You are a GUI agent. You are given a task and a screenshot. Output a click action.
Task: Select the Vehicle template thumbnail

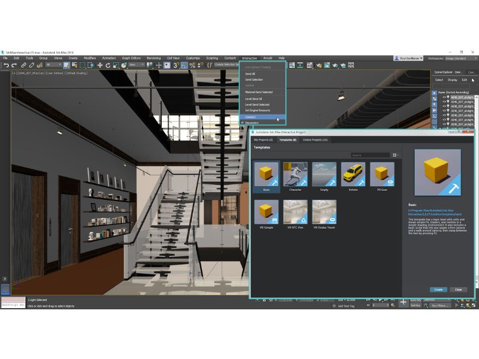[353, 175]
